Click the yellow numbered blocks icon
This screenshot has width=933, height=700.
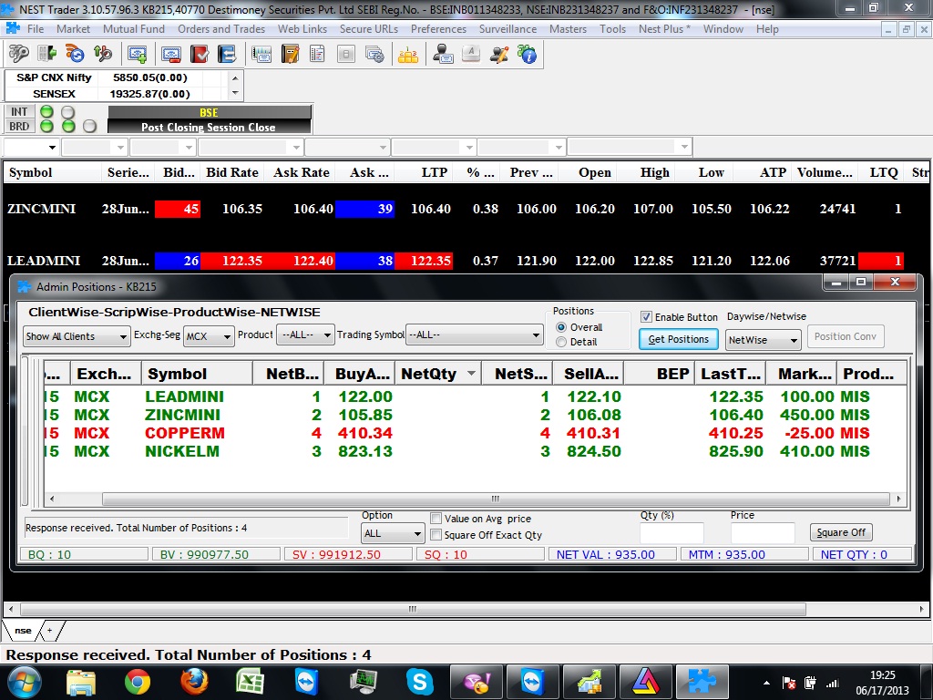point(408,54)
